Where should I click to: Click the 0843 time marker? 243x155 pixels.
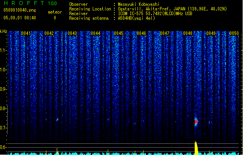pyautogui.click(x=72, y=33)
